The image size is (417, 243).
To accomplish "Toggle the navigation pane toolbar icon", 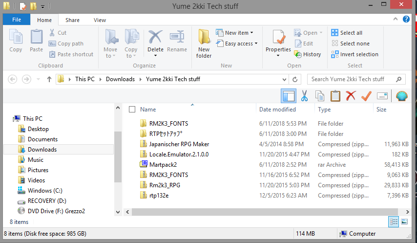I will pos(289,95).
